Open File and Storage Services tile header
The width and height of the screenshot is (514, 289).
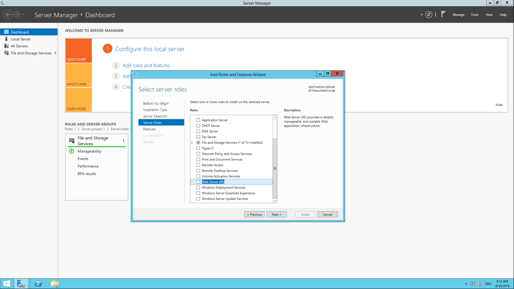pos(97,141)
